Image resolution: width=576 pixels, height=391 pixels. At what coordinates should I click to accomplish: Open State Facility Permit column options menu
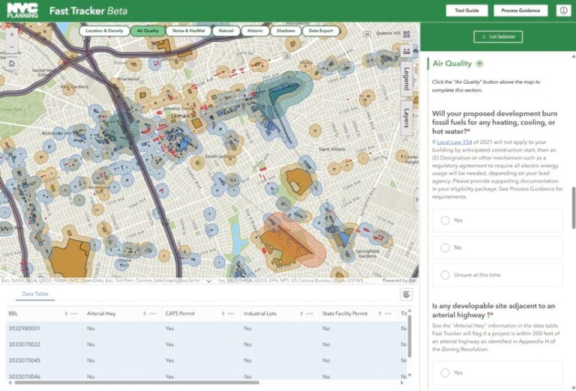[388, 314]
